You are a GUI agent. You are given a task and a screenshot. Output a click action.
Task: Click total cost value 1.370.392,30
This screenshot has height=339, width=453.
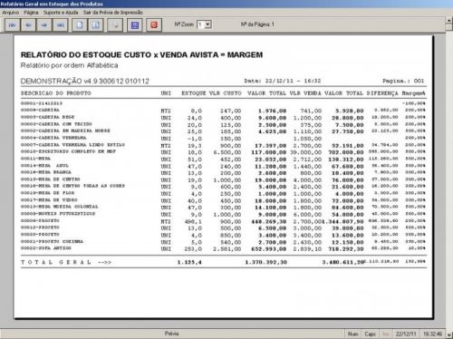tap(265, 262)
